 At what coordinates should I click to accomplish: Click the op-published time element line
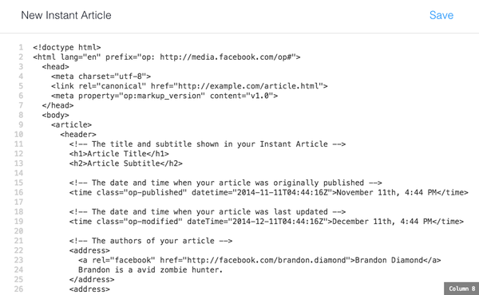[x=268, y=192]
